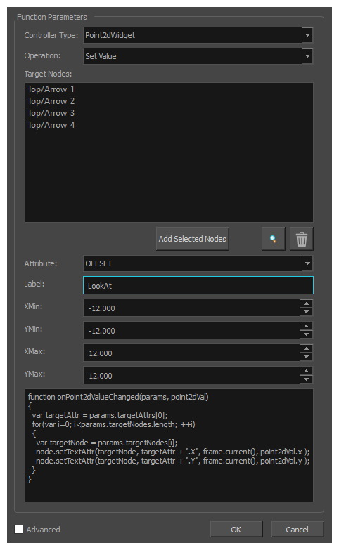The height and width of the screenshot is (550, 339).
Task: Decrease YMax with the down arrow
Action: 307,379
